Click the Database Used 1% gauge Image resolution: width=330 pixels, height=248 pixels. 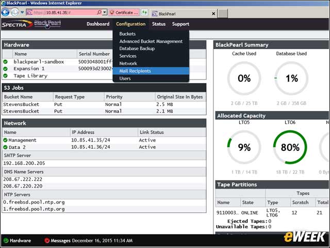[x=291, y=79]
